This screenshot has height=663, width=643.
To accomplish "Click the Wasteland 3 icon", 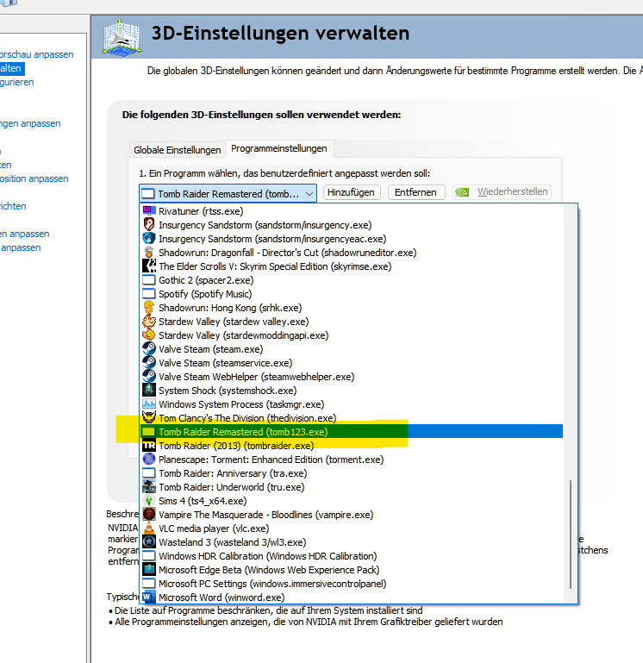I will click(149, 542).
